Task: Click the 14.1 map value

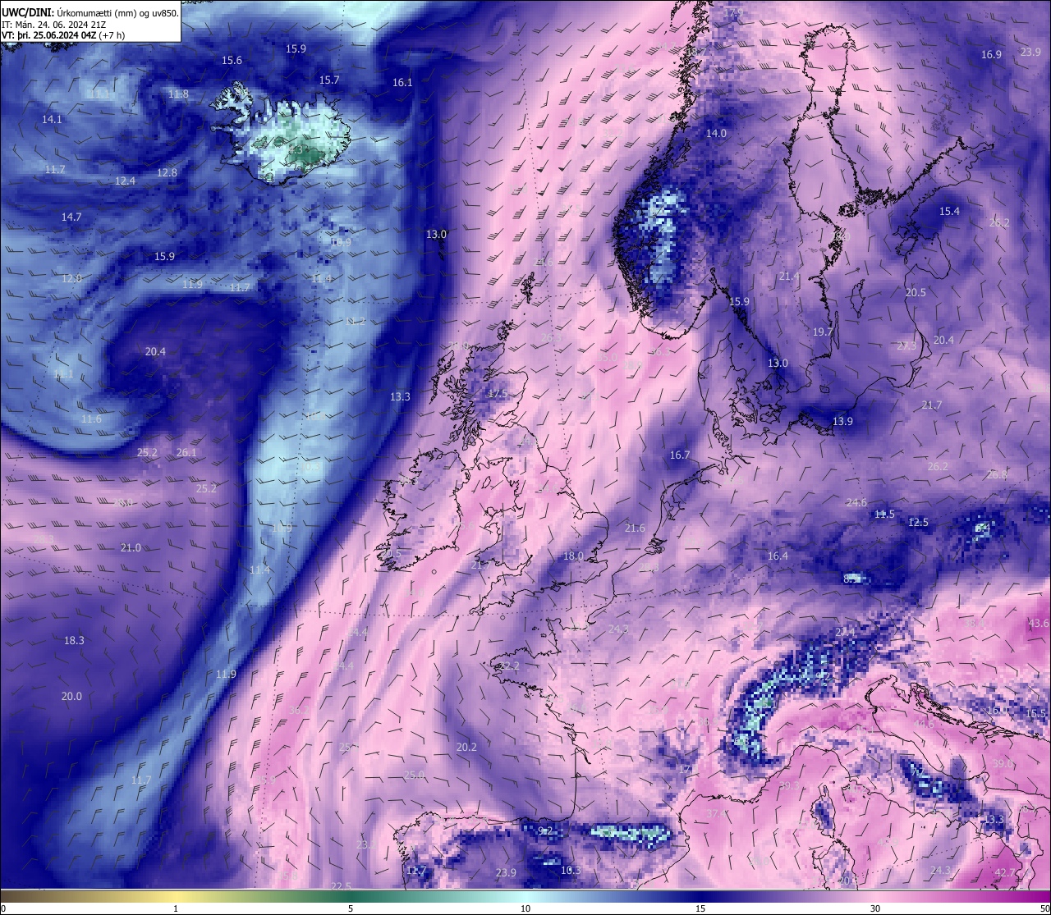Action: click(x=52, y=120)
